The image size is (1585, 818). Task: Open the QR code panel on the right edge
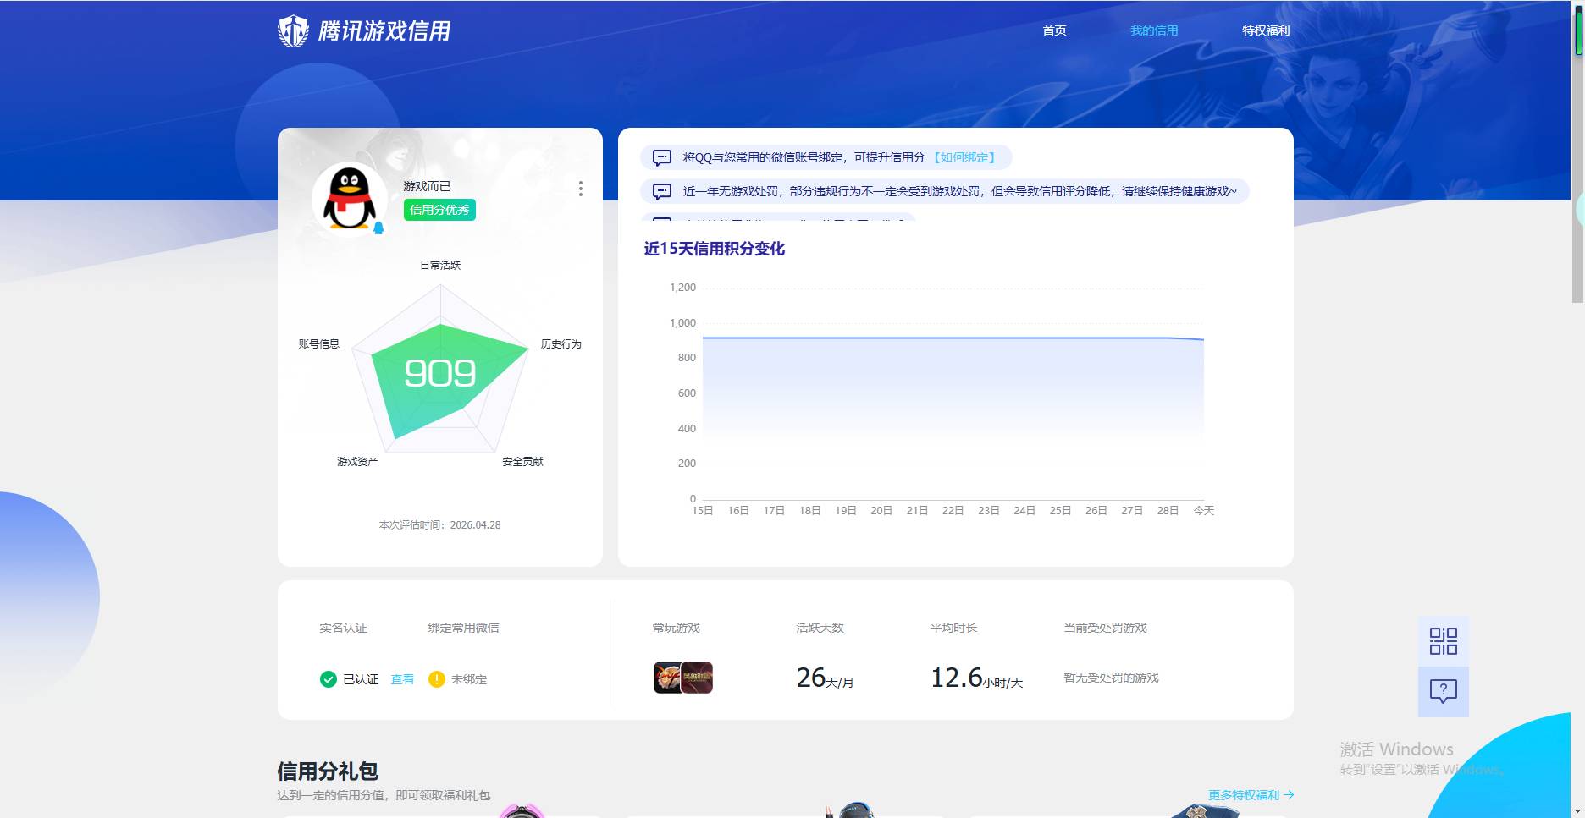[x=1444, y=642]
